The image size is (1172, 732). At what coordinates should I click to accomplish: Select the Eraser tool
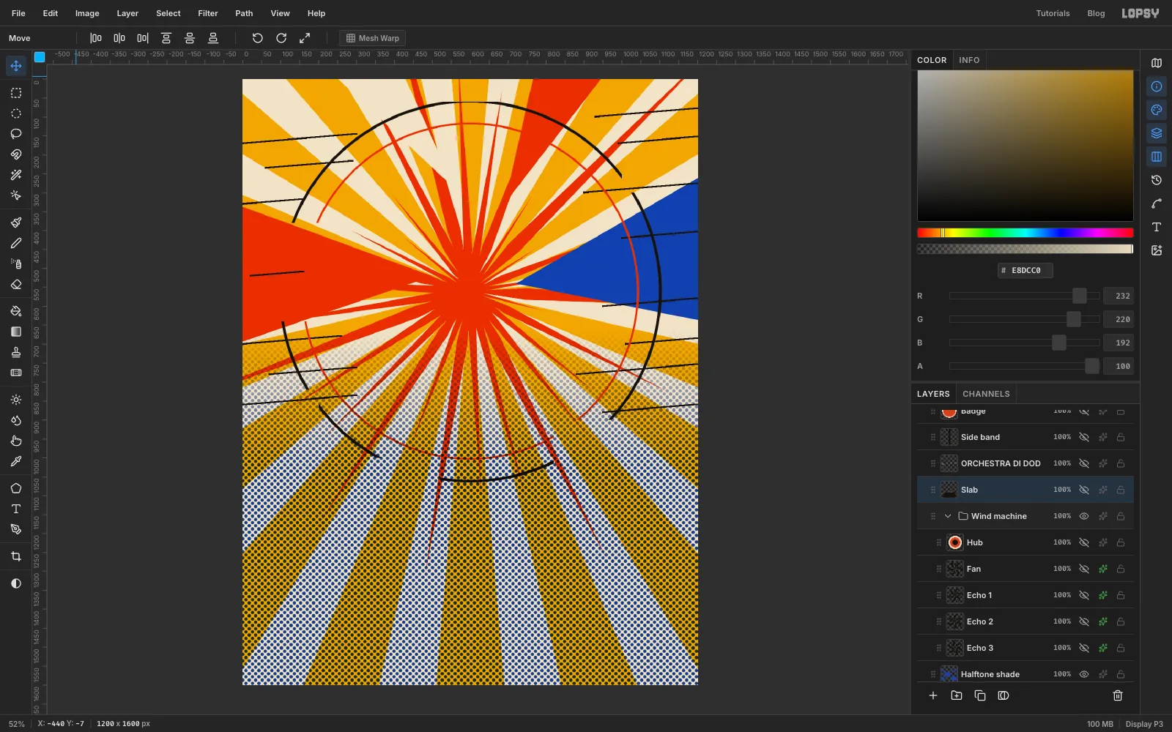(16, 284)
